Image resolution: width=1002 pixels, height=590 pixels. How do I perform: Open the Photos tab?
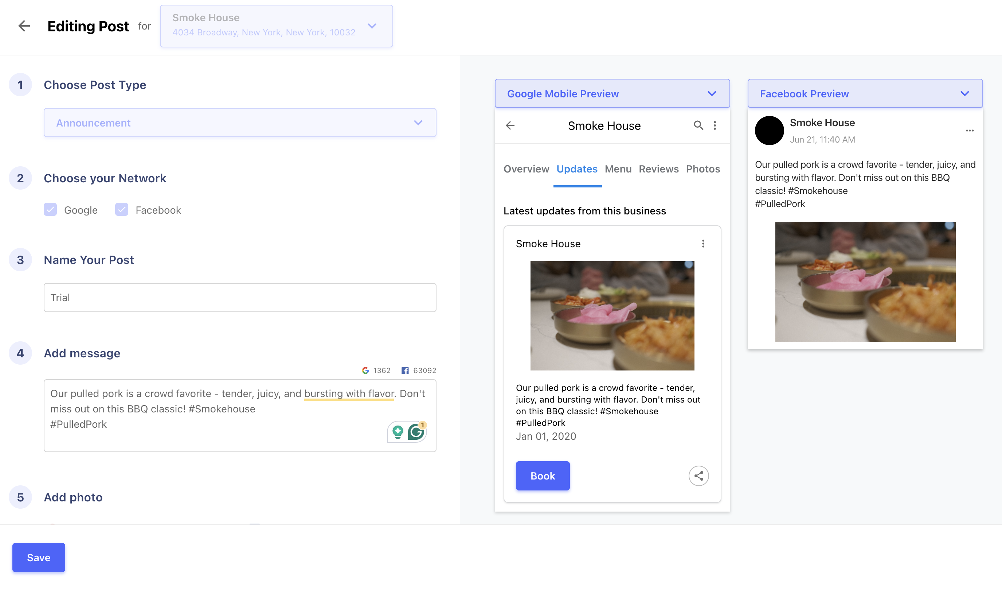tap(703, 169)
